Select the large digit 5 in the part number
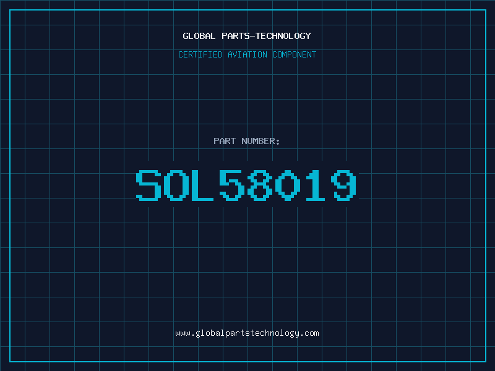 click(x=232, y=185)
